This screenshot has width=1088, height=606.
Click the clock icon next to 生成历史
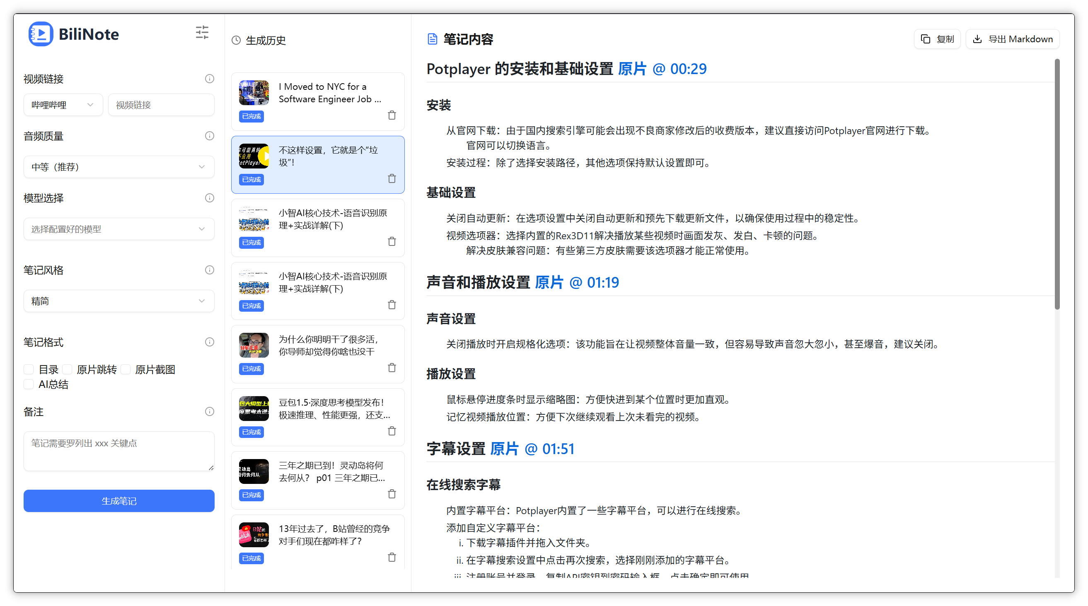pyautogui.click(x=236, y=40)
